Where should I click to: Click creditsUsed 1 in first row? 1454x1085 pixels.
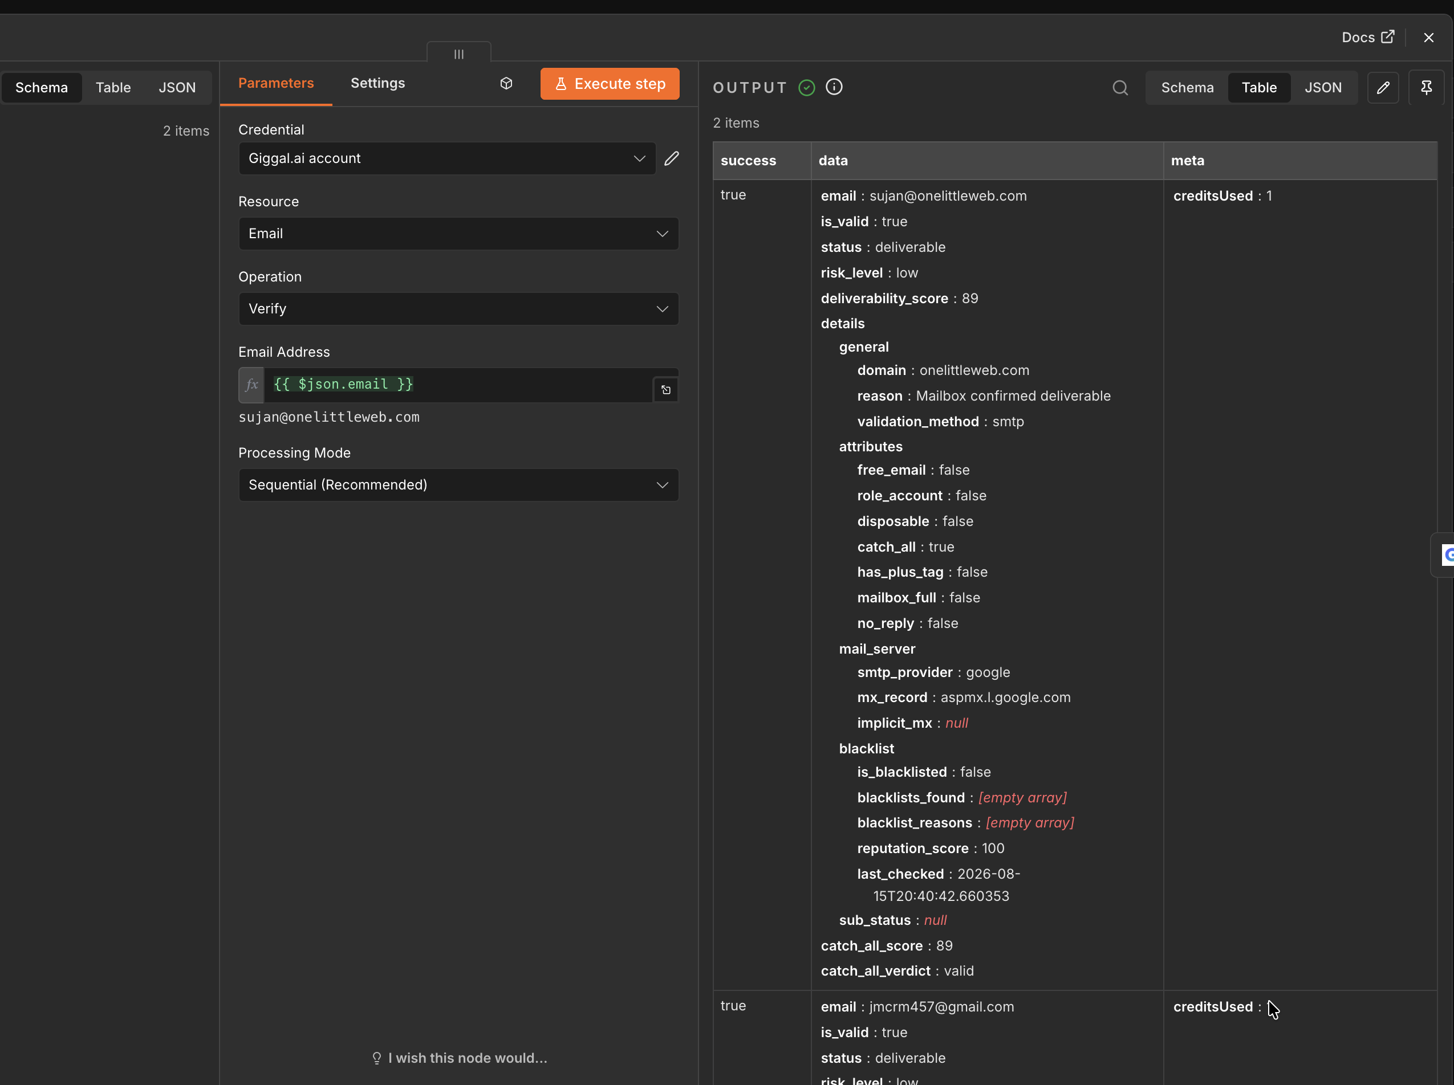point(1222,195)
